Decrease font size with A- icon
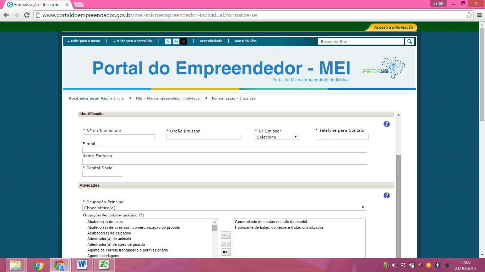485x272 pixels. point(168,41)
